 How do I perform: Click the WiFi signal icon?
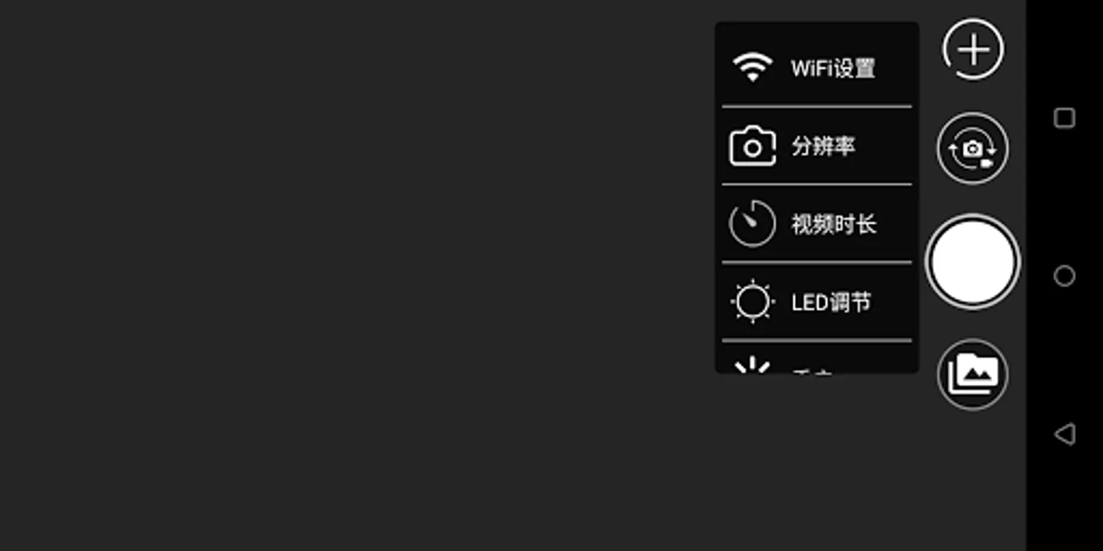[x=752, y=67]
